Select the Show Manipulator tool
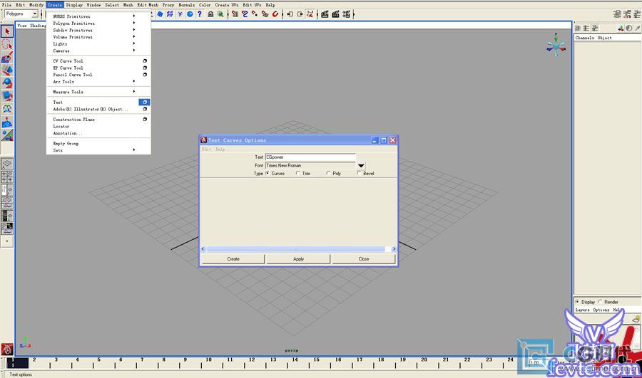Image resolution: width=642 pixels, height=378 pixels. [7, 135]
